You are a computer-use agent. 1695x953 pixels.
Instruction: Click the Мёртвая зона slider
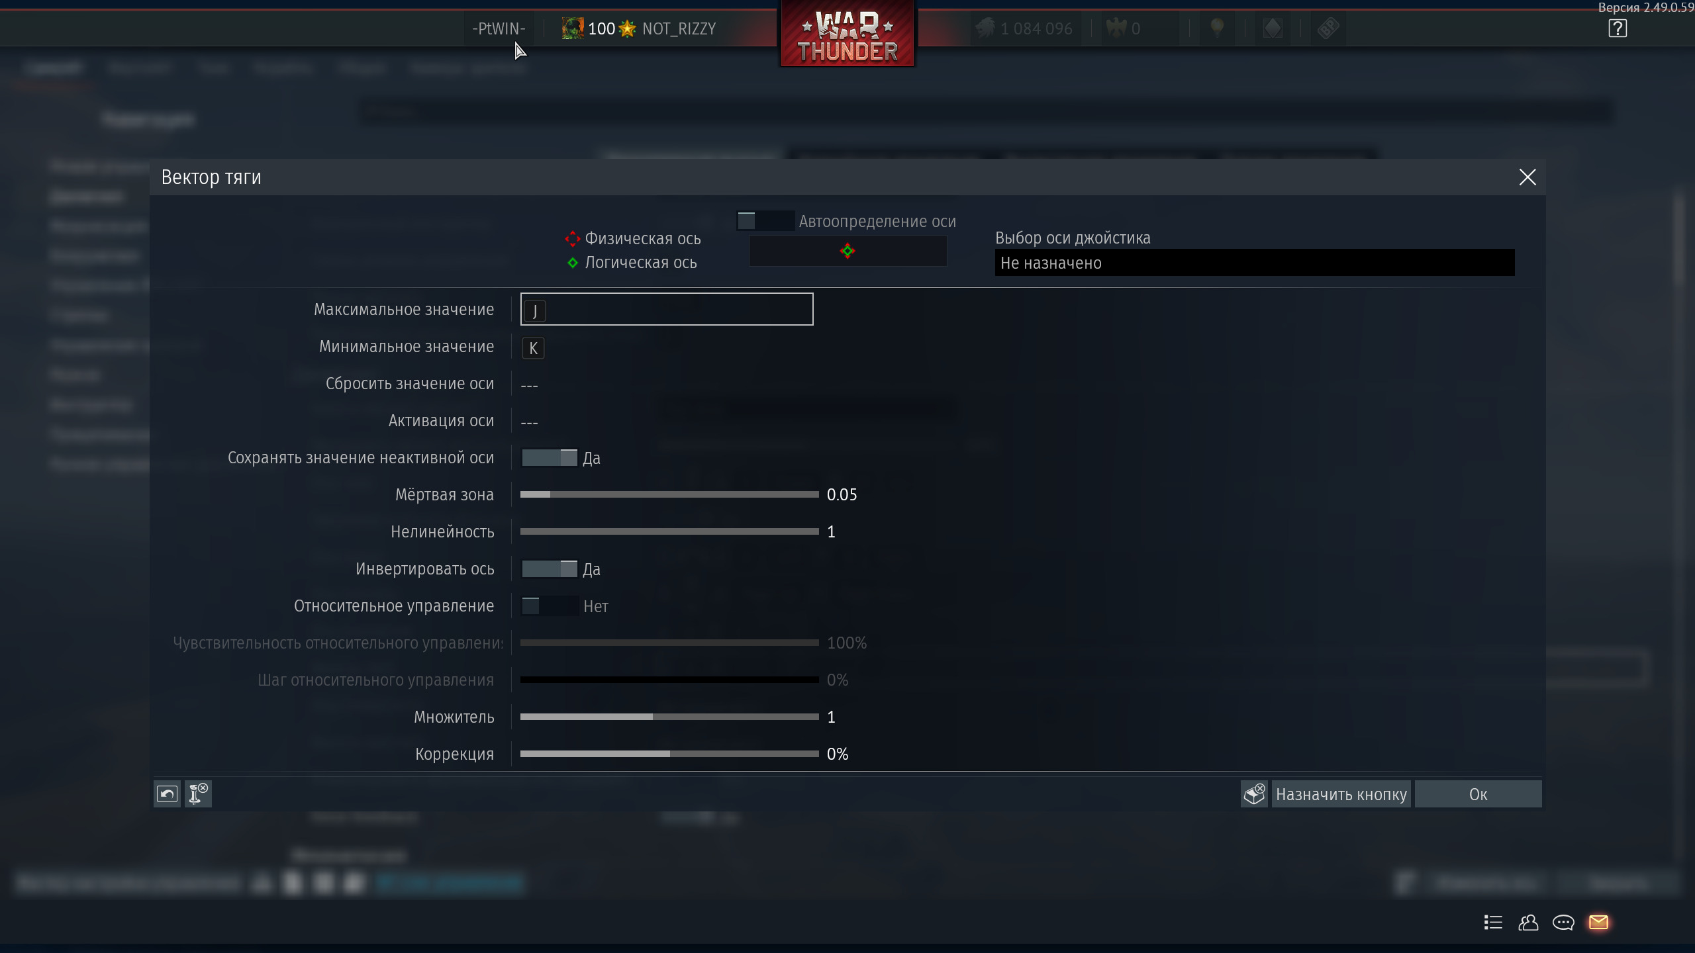[669, 494]
